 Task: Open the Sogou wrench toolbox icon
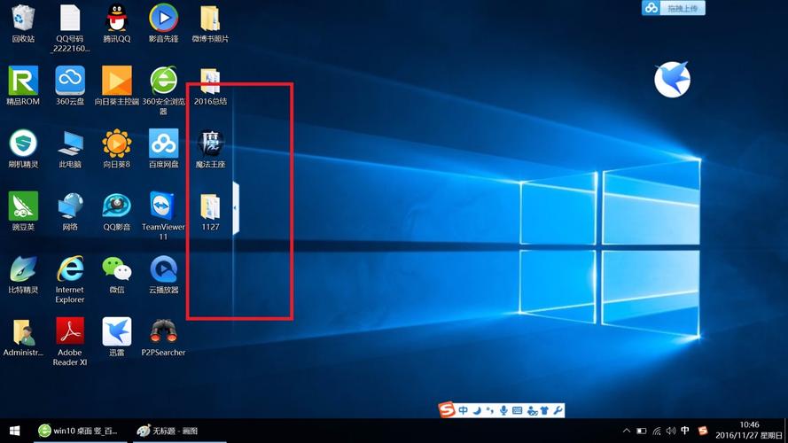558,410
